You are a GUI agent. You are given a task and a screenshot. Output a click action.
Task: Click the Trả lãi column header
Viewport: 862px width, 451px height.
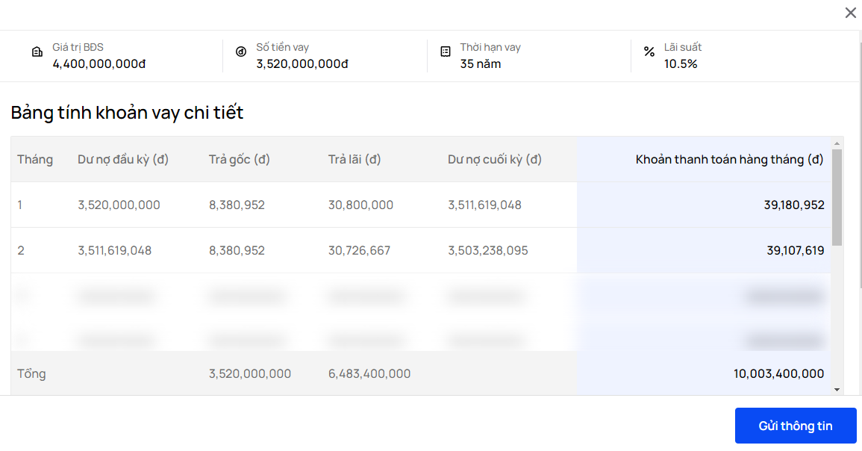(x=355, y=160)
